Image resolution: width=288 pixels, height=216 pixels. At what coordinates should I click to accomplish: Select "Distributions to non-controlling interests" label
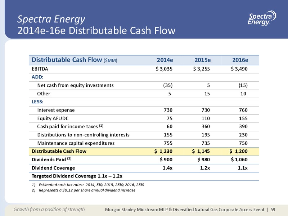84,135
